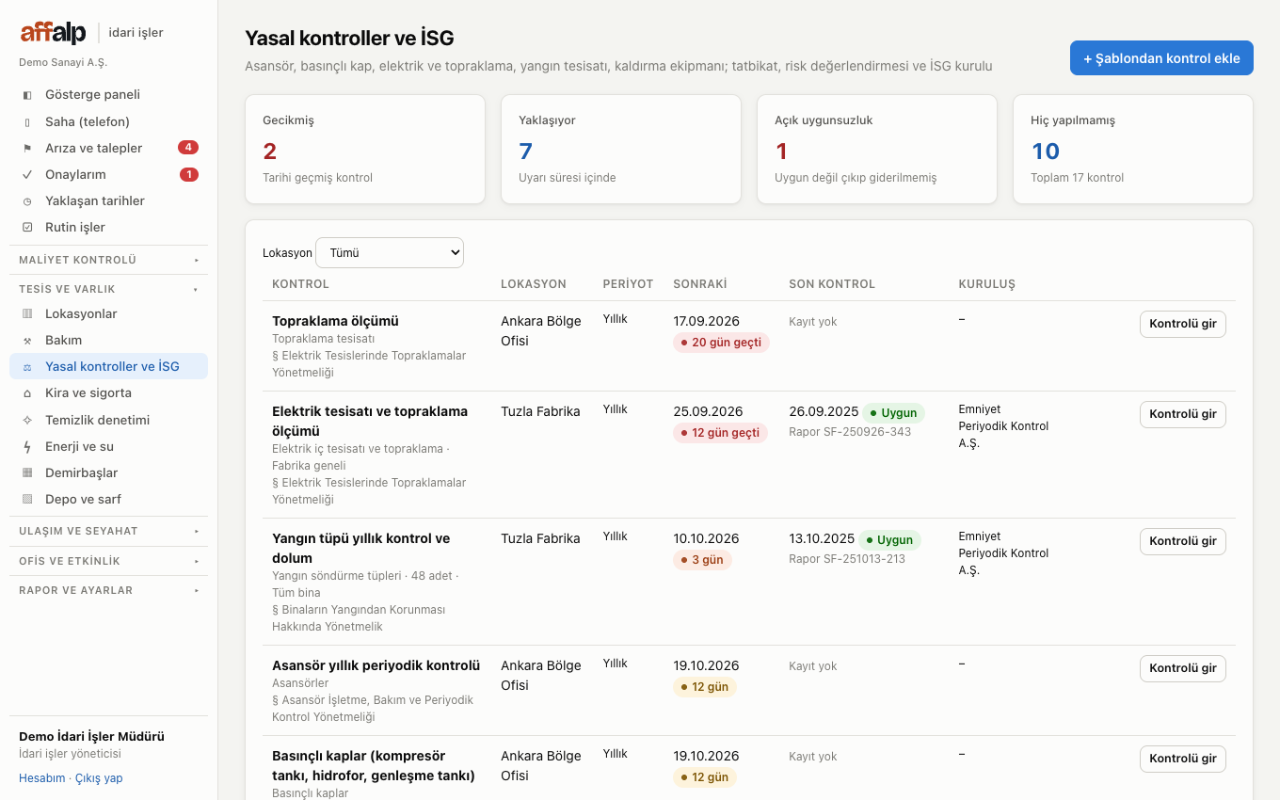Select the Gecikmiş summary card

point(365,149)
